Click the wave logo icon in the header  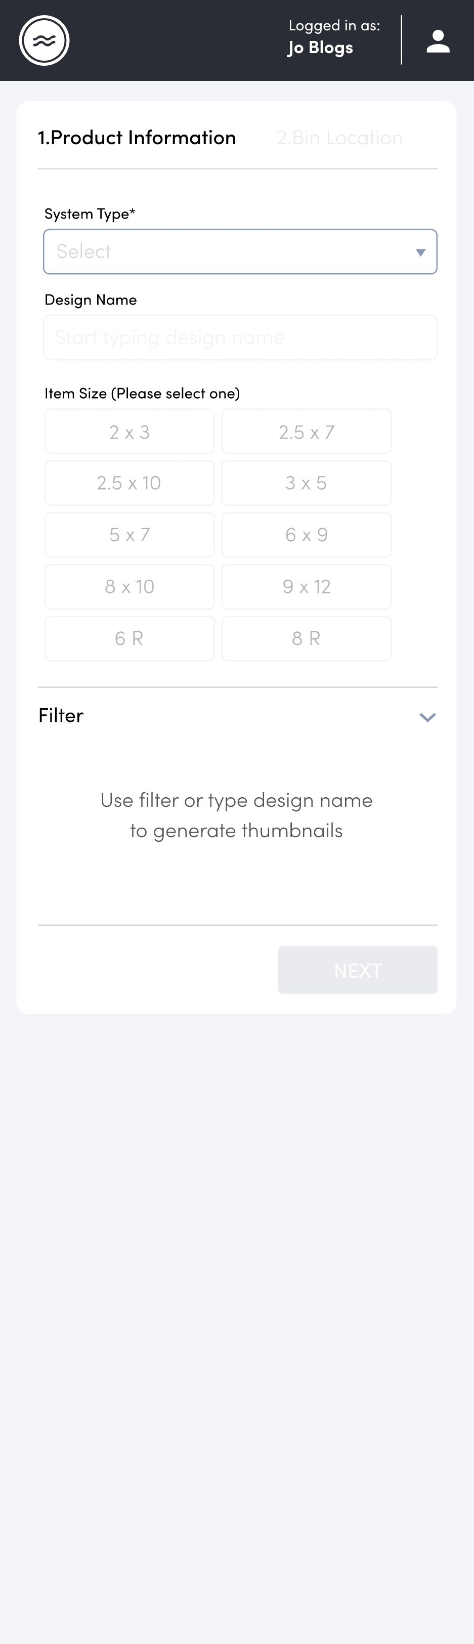click(x=44, y=40)
